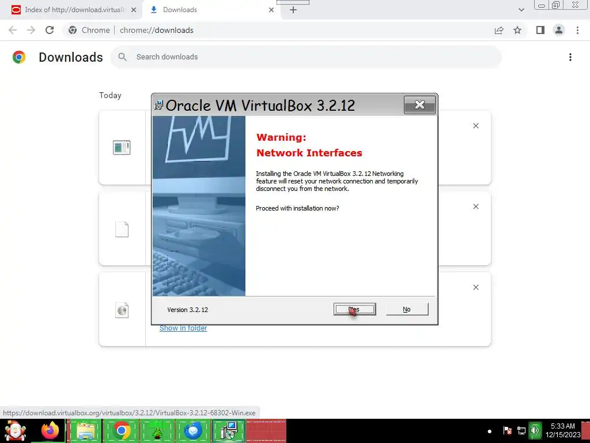Click the search magnifier icon in Downloads

point(122,57)
